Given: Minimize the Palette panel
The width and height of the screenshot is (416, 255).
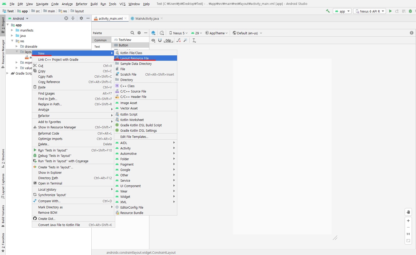Looking at the screenshot, I should (146, 33).
